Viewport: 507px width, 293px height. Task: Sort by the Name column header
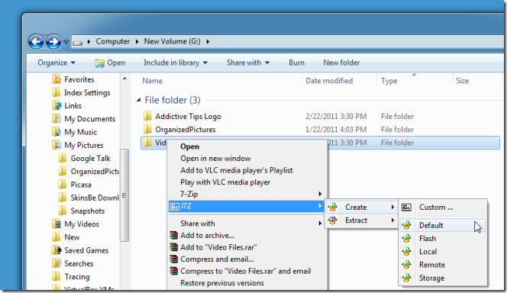pos(152,81)
